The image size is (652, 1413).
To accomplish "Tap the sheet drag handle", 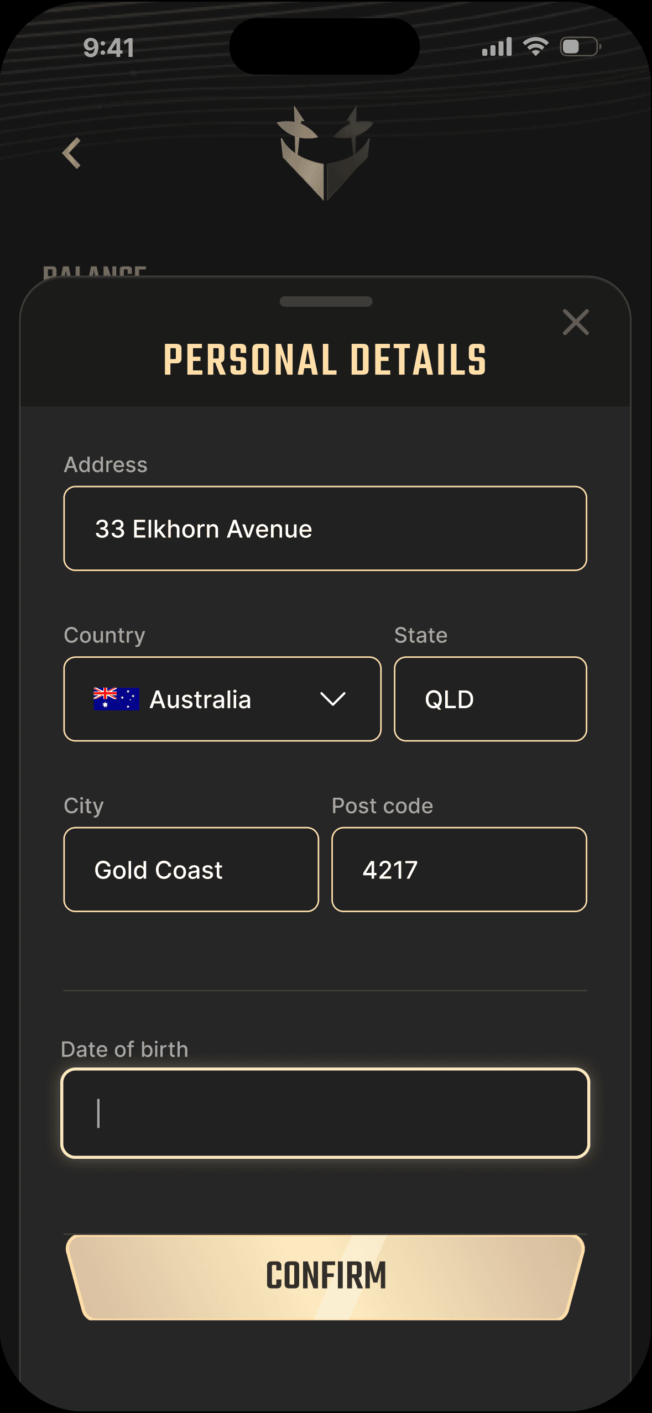I will [326, 301].
